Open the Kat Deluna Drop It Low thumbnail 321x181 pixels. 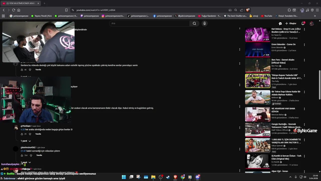click(x=258, y=34)
